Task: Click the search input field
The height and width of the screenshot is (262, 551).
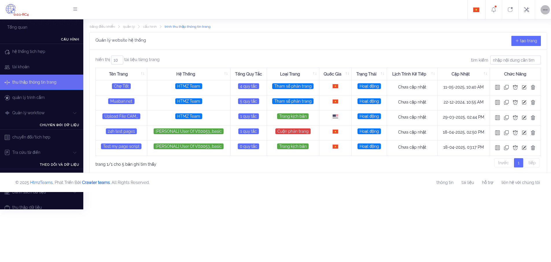Action: tap(515, 60)
